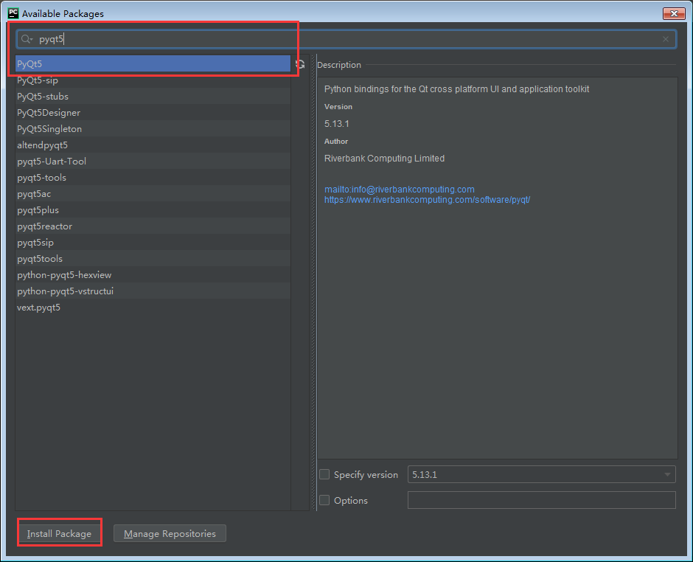Close the Available Packages dialog

(674, 14)
